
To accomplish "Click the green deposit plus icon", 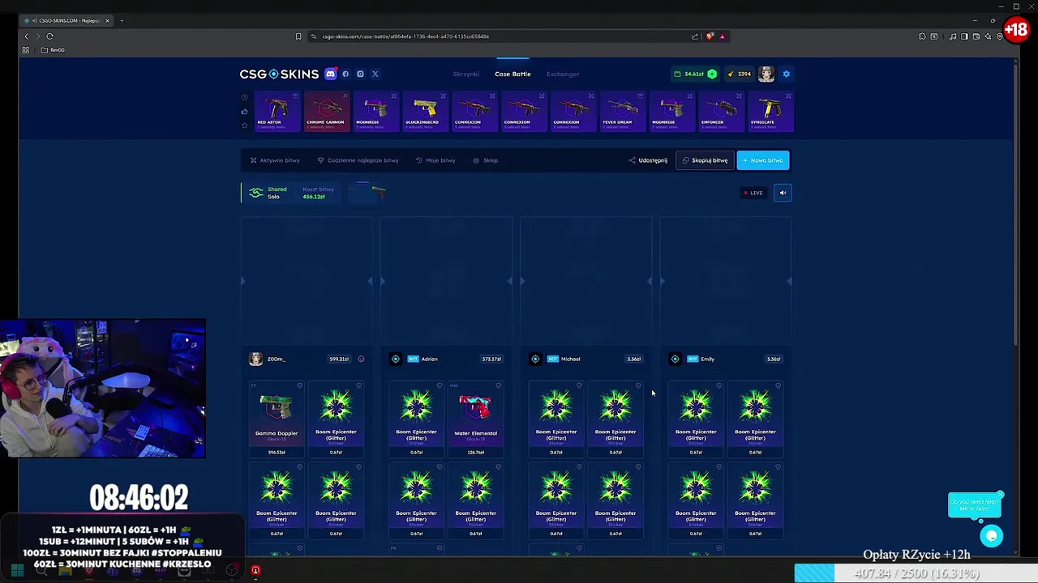I will click(x=712, y=74).
